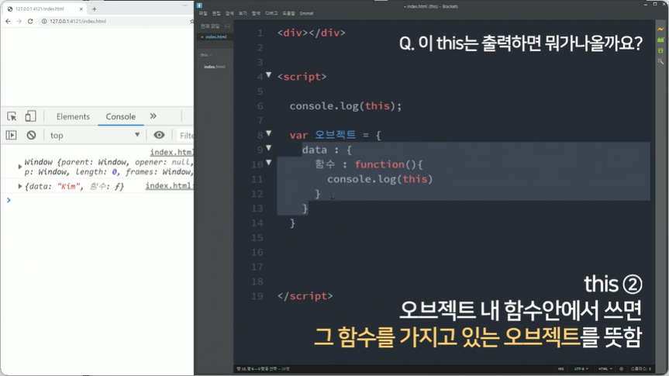Click the console prompt input line
Screen dimensions: 669x376
pyautogui.click(x=100, y=200)
